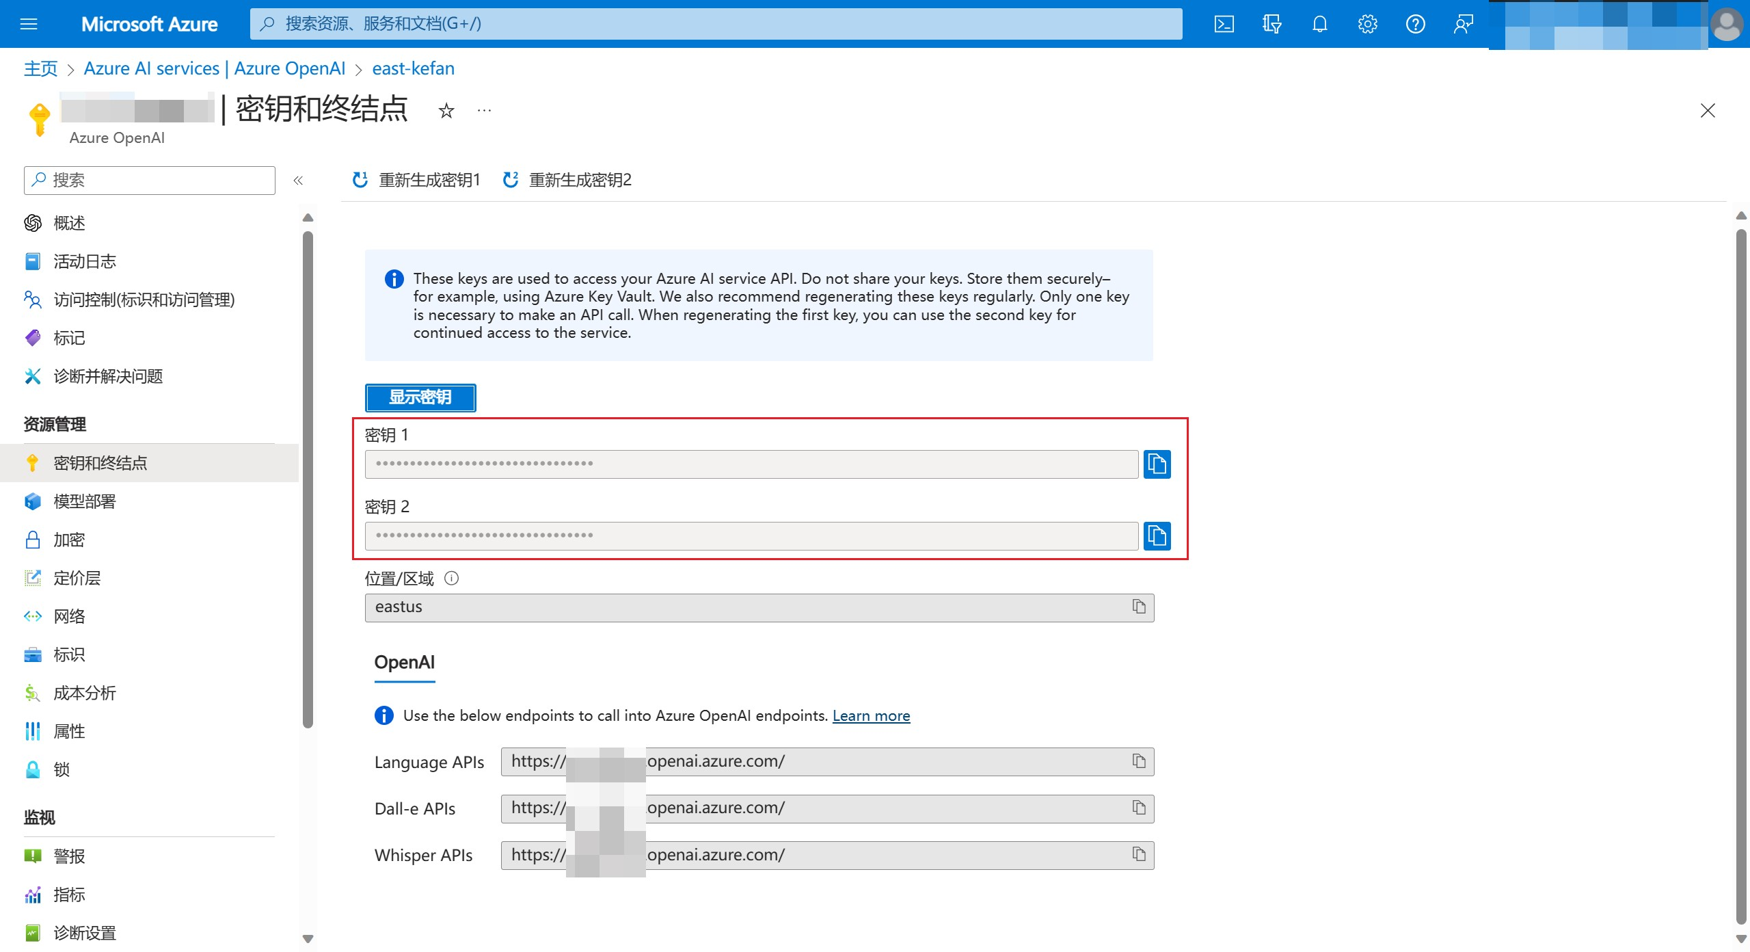
Task: Open the notifications bell
Action: click(x=1319, y=25)
